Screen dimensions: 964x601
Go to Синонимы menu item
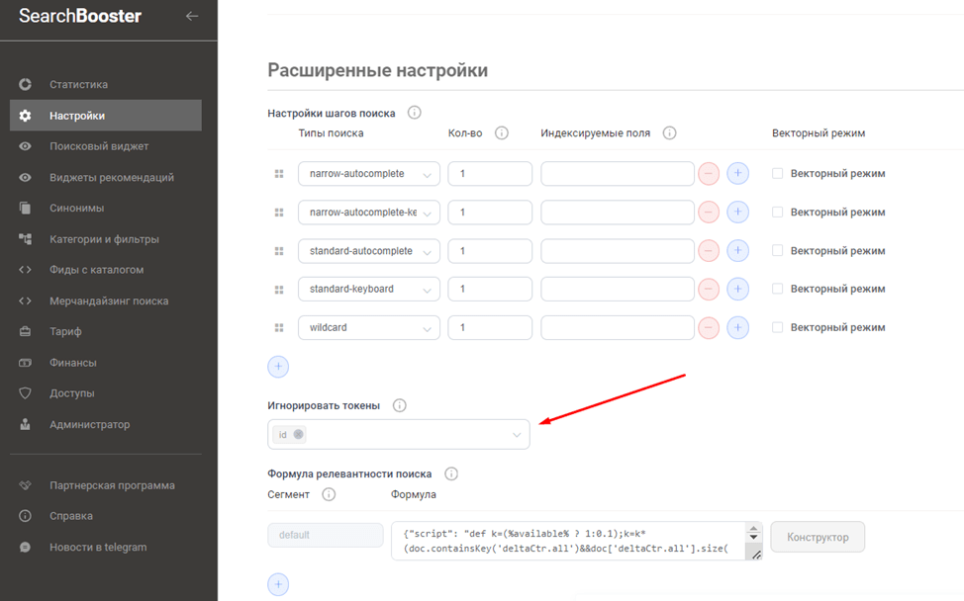tap(76, 209)
